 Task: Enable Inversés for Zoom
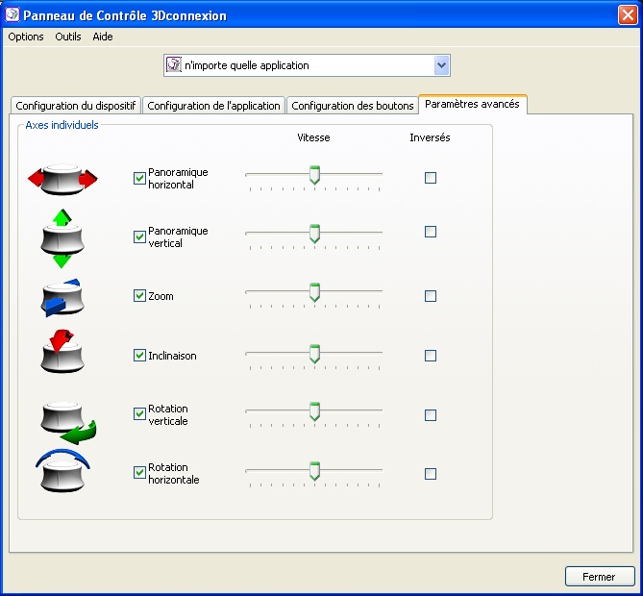click(x=431, y=296)
